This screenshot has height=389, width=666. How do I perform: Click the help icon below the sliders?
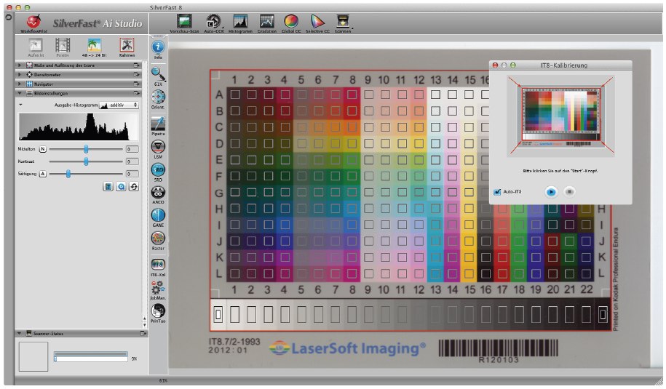click(108, 187)
